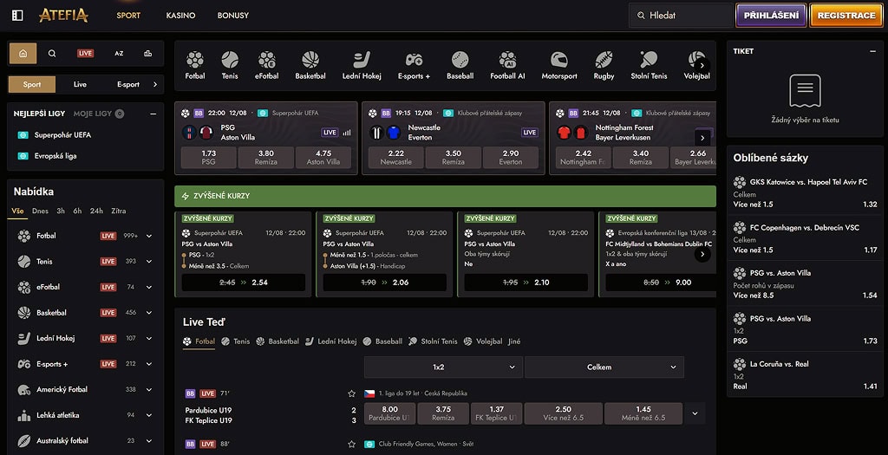
Task: Show next featured match card arrow
Action: coord(702,138)
